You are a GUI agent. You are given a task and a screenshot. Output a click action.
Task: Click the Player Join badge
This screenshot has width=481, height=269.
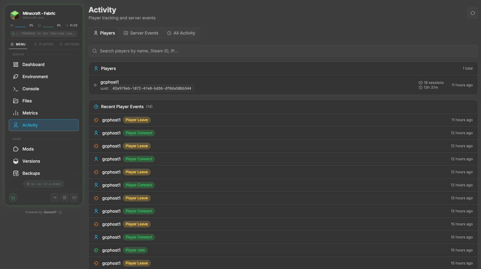click(135, 250)
